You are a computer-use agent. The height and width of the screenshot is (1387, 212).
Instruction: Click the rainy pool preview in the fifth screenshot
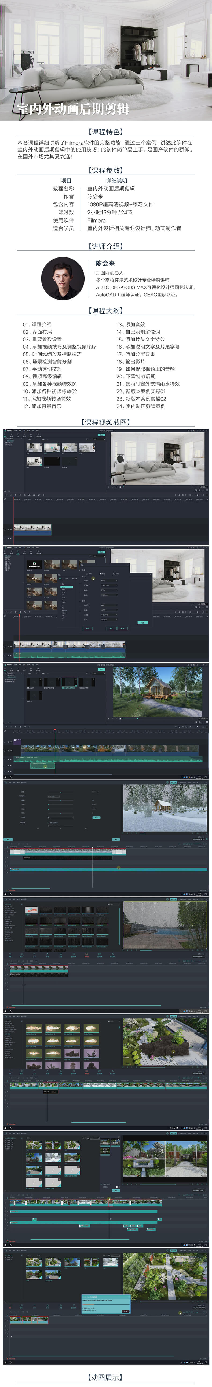(165, 926)
